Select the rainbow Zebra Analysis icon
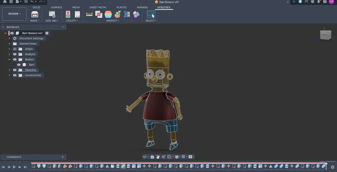 [108, 14]
